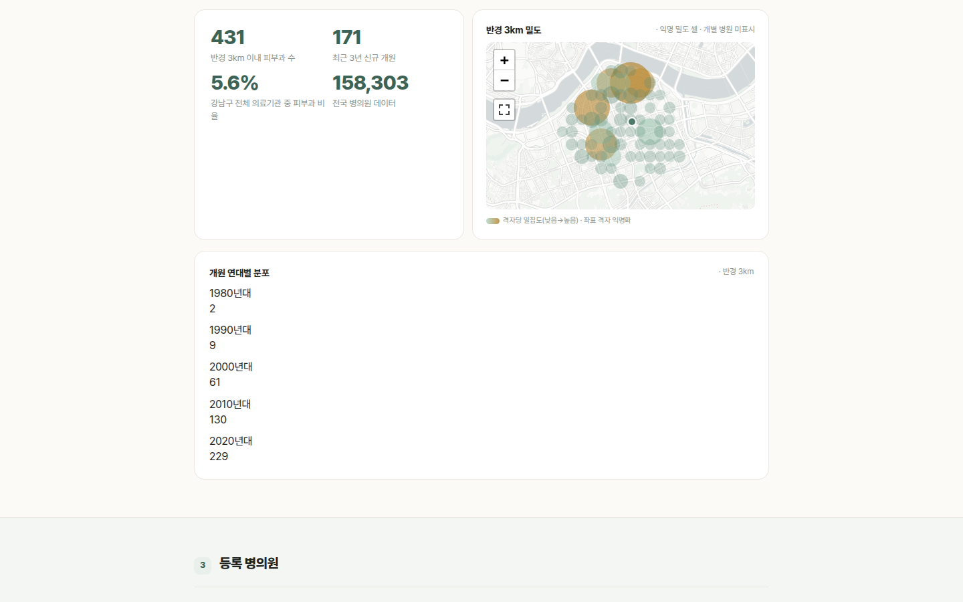This screenshot has height=602, width=963.
Task: Click the '개원 연대별 분포' heading
Action: [x=239, y=273]
